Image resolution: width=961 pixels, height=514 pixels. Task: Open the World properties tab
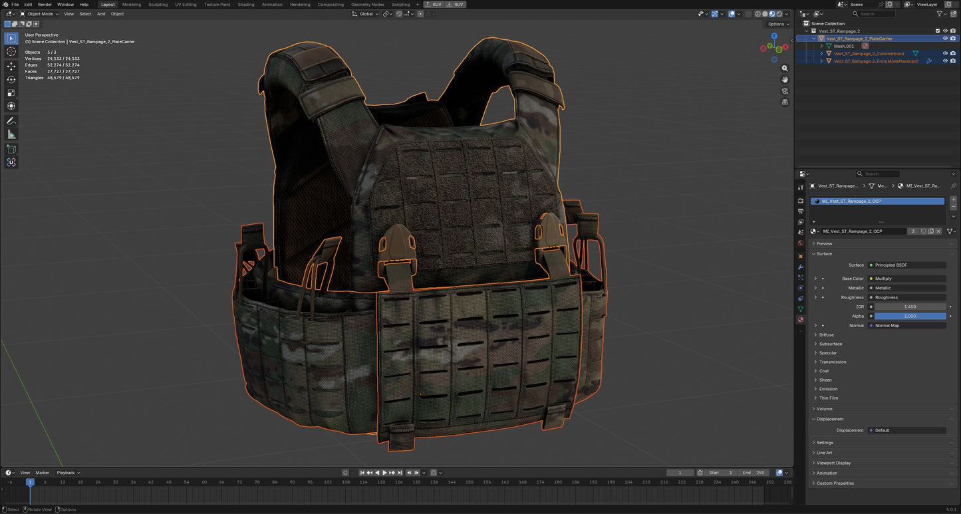coord(801,243)
